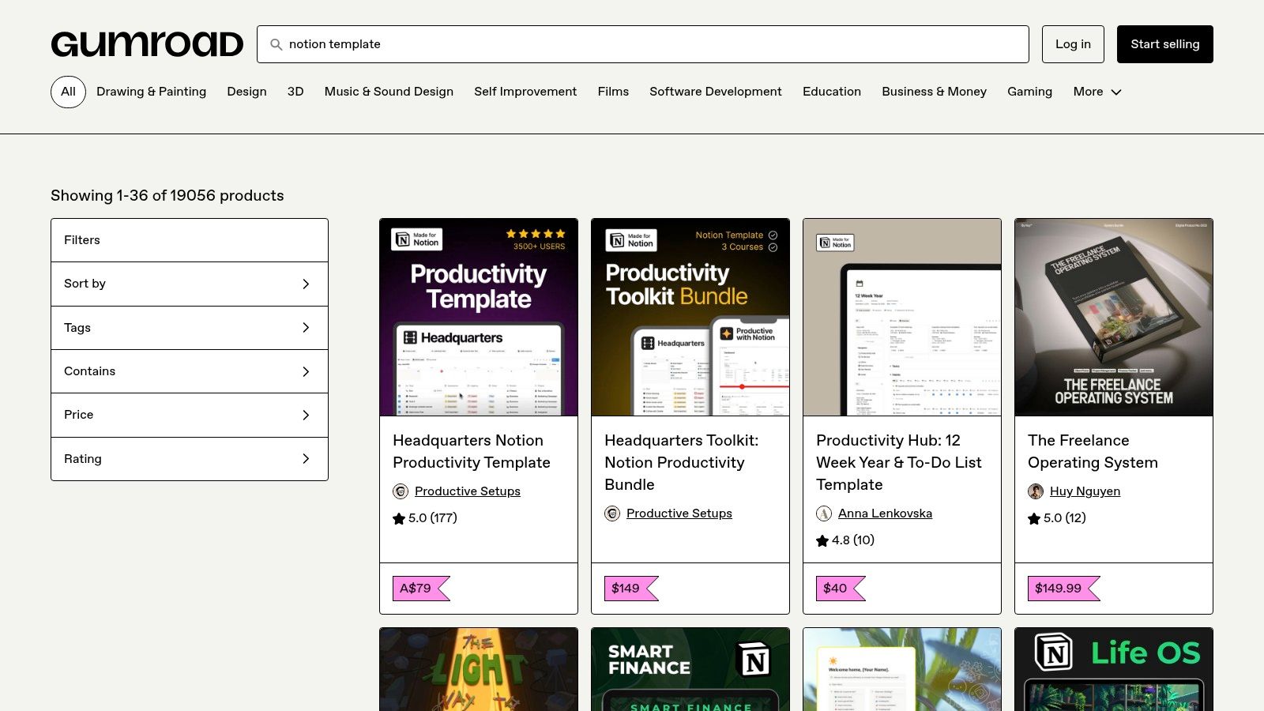Click the Log in button

click(1073, 43)
